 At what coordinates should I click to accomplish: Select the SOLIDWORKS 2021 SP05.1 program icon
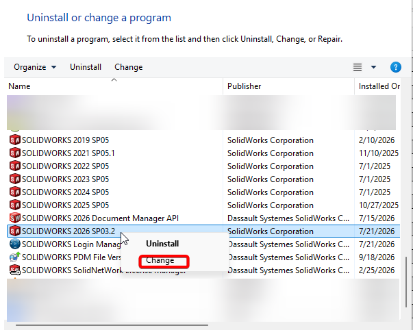15,153
